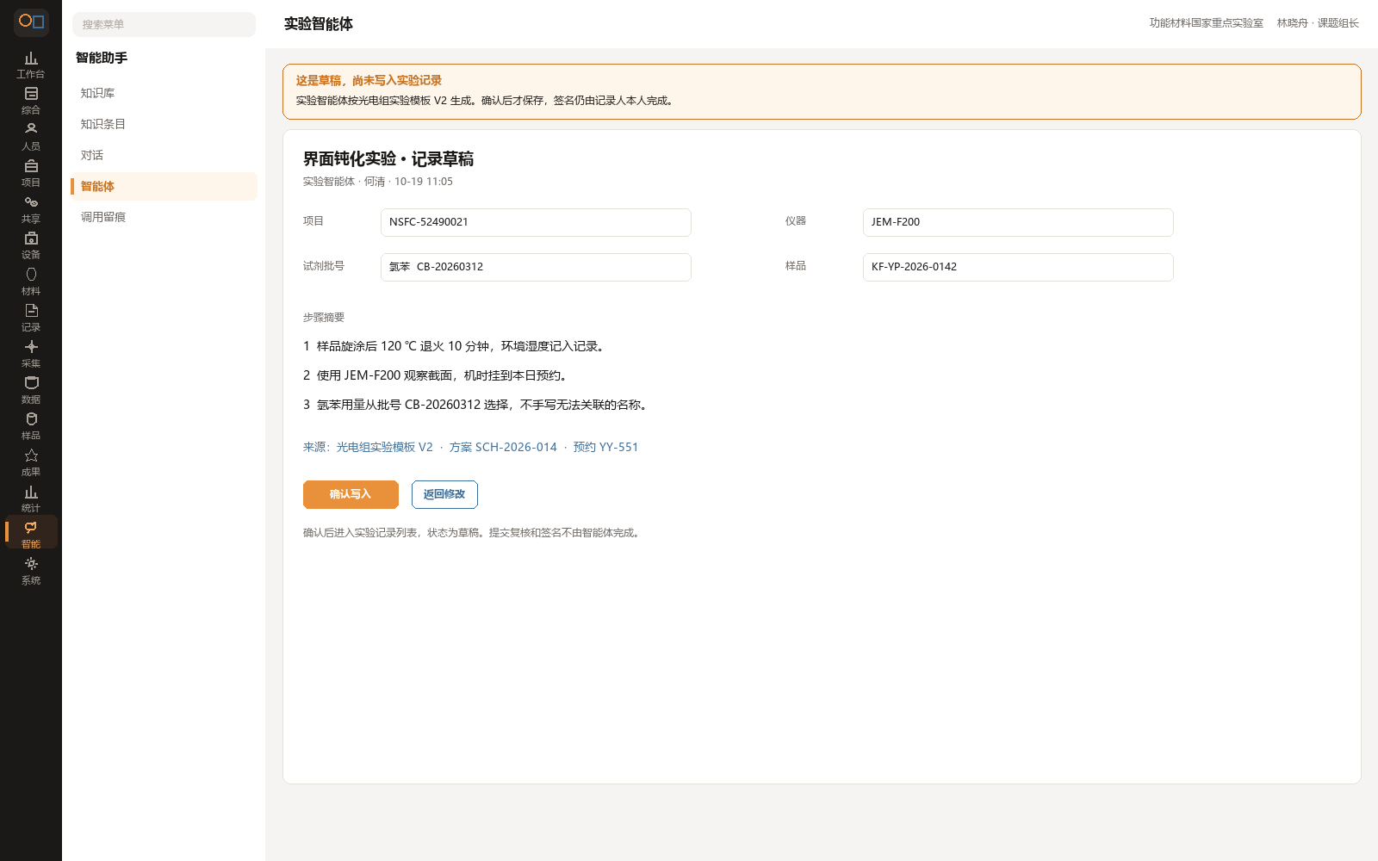Select the 智能体 menu item
Image resolution: width=1378 pixels, height=861 pixels.
164,186
